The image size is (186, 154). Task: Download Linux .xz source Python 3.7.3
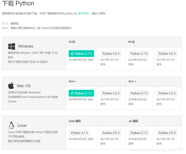(139, 133)
